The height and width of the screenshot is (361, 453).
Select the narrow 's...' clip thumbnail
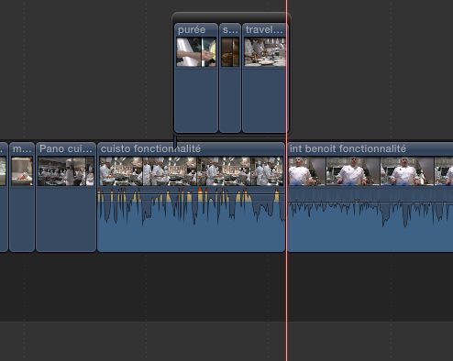point(230,52)
